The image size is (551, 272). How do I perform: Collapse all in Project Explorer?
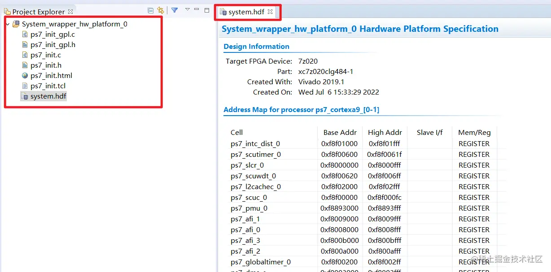pos(151,10)
